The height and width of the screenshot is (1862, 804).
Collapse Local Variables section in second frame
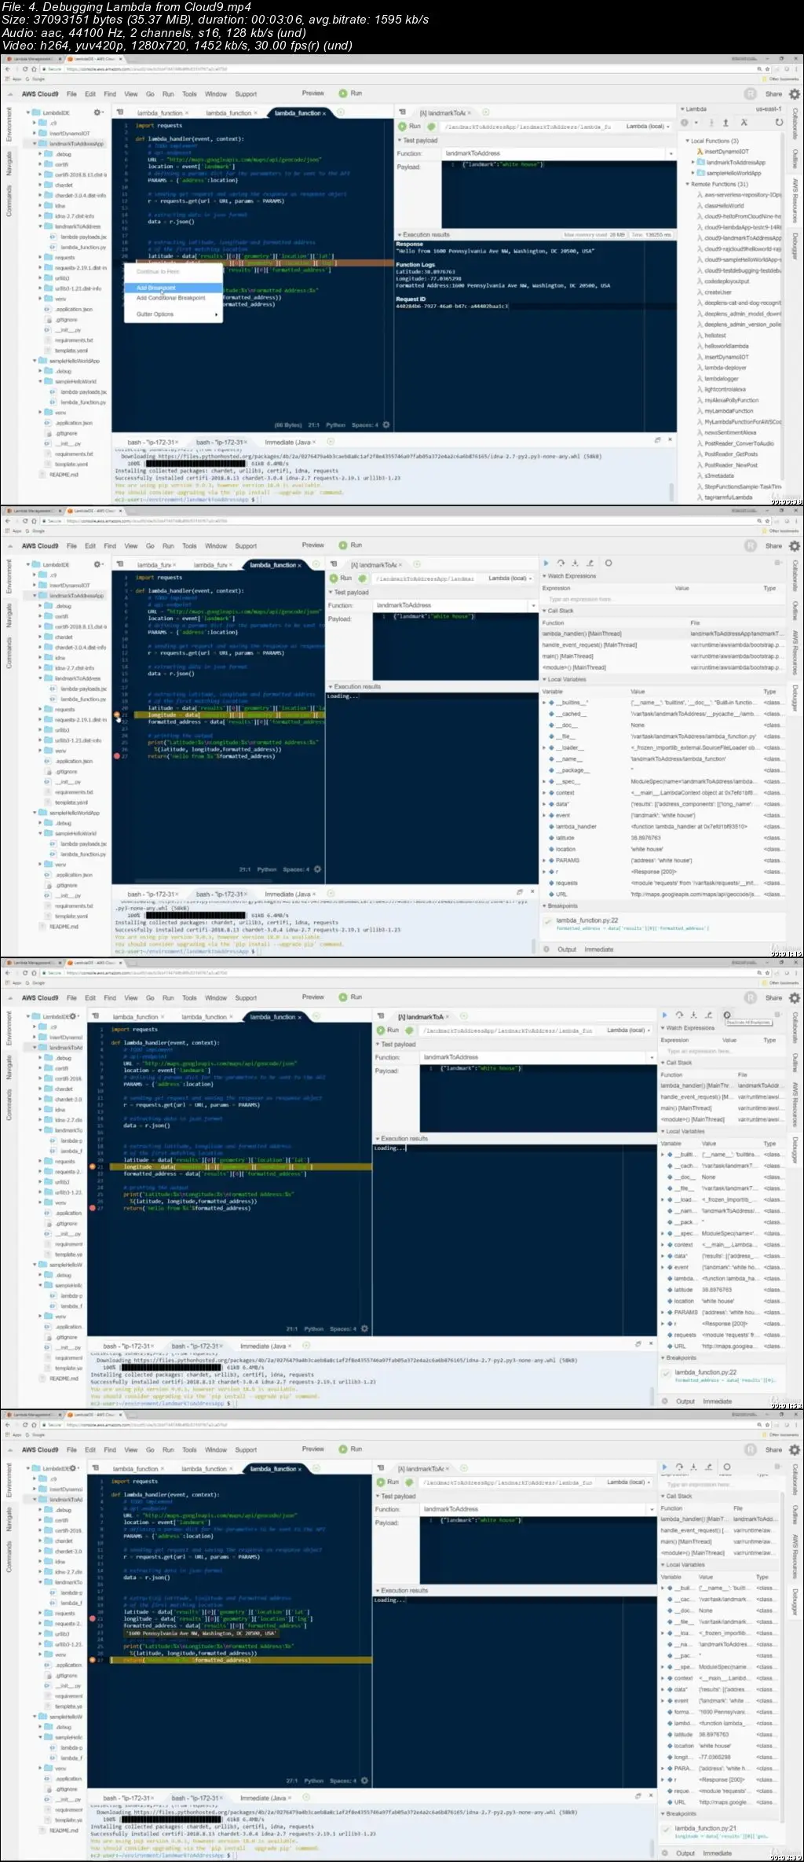tap(544, 679)
